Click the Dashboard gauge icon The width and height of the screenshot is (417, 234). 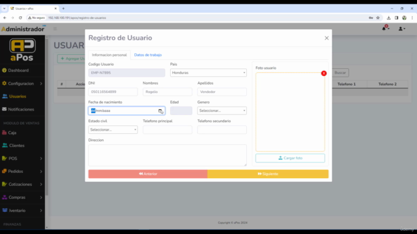[x=5, y=70]
